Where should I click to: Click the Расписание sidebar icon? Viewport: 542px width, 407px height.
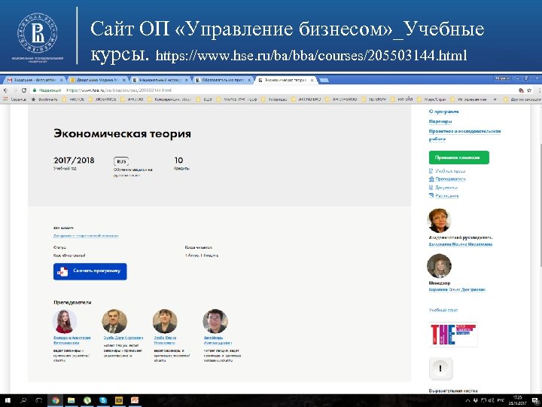(x=431, y=196)
